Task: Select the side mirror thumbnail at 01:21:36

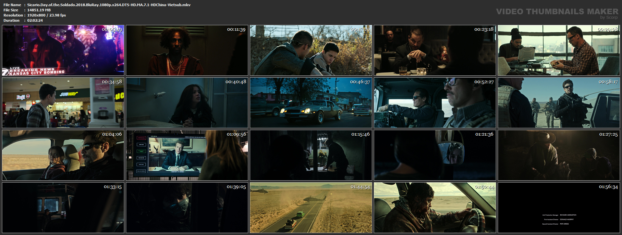Action: click(435, 155)
